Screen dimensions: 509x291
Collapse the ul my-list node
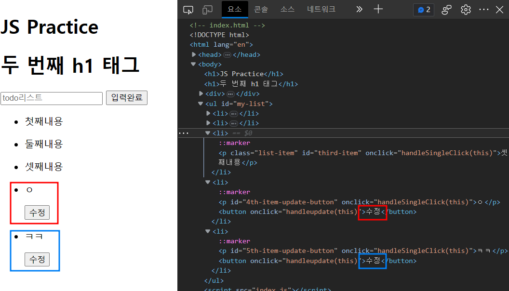point(201,104)
